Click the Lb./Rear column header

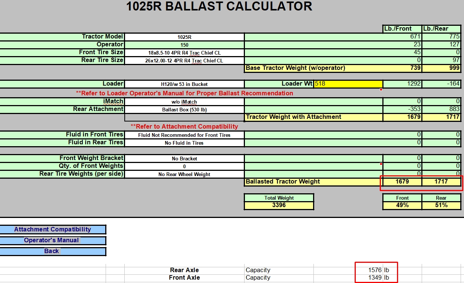[x=441, y=29]
